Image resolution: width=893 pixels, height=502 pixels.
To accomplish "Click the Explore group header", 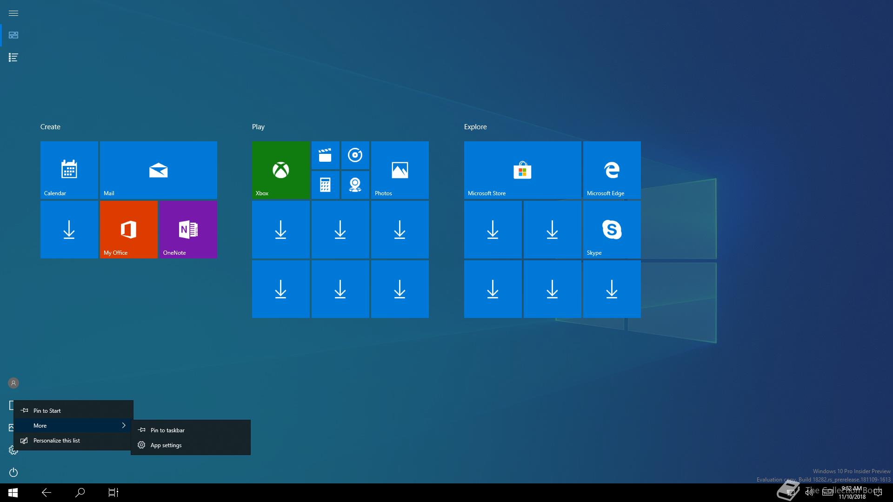I will [475, 127].
